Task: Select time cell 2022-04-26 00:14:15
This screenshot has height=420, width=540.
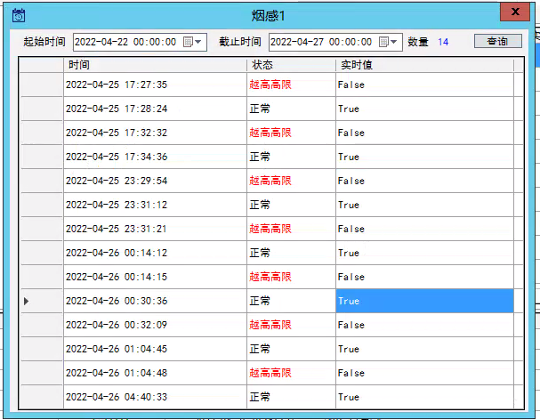Action: [x=155, y=277]
